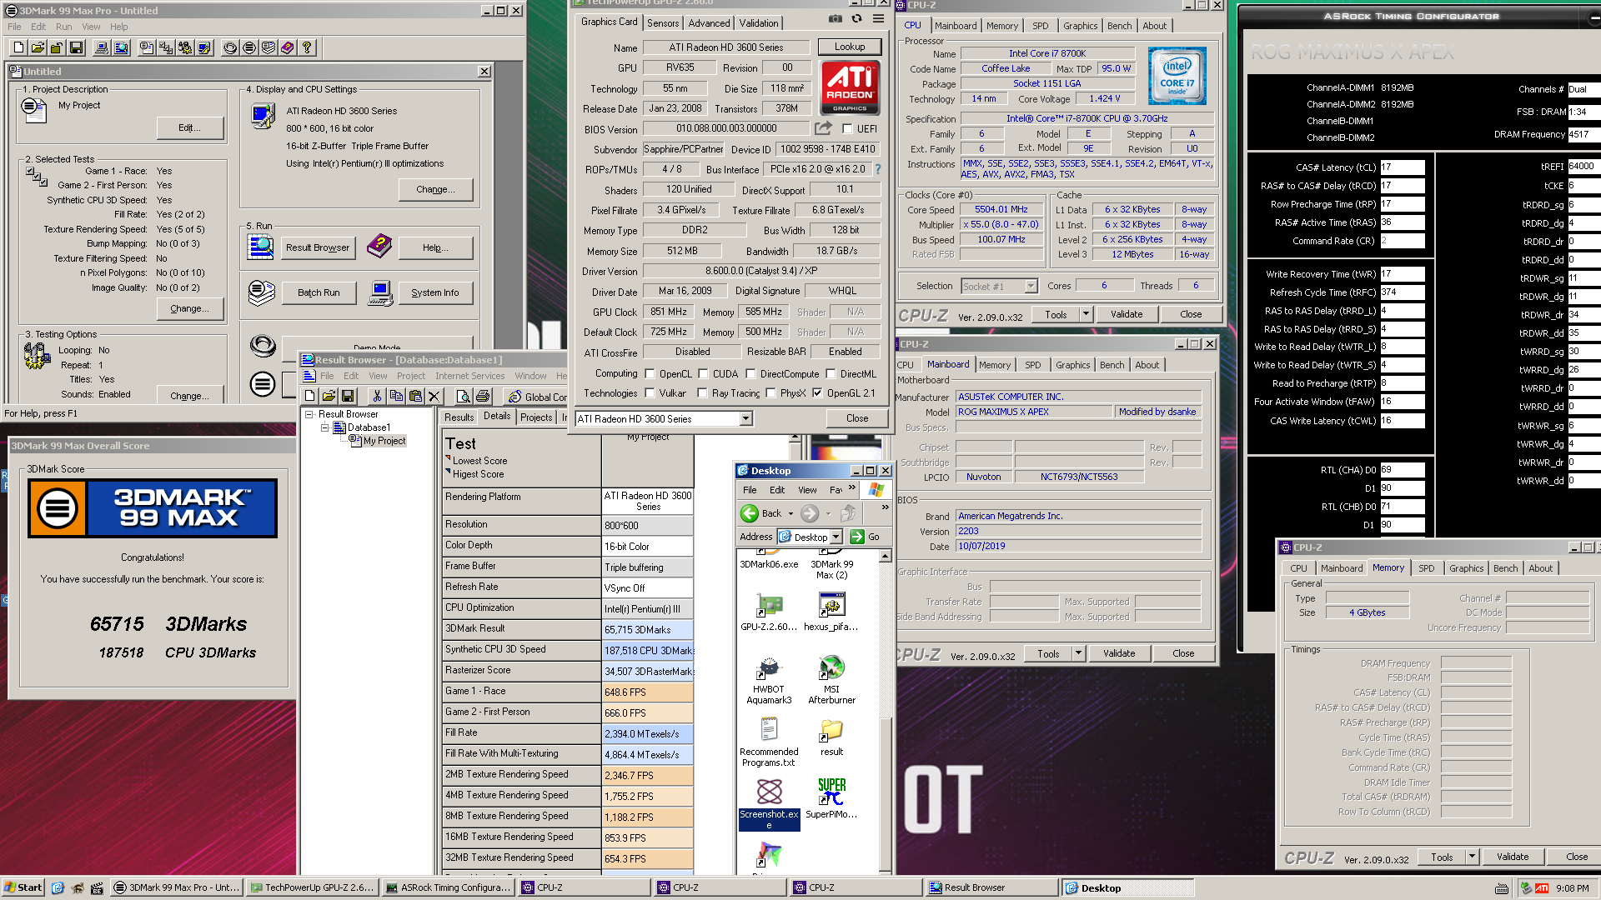Click Delete X icon in Result Browser toolbar
Viewport: 1601px width, 900px height.
(434, 397)
